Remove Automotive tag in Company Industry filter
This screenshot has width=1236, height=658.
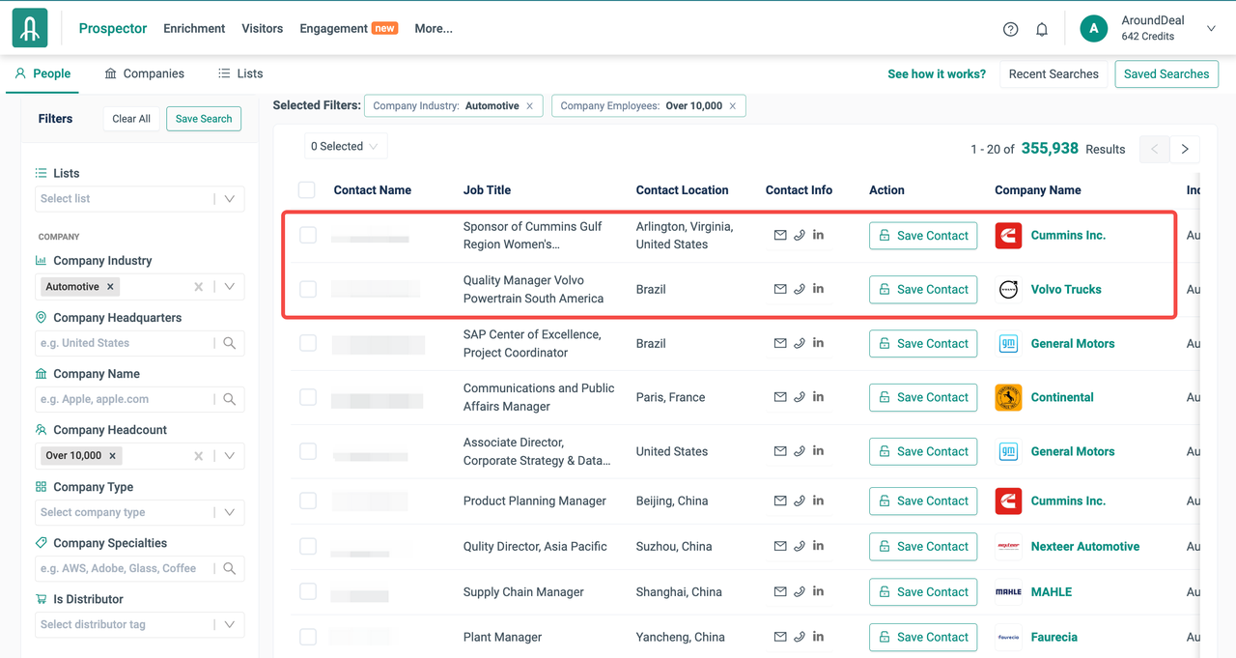click(110, 287)
